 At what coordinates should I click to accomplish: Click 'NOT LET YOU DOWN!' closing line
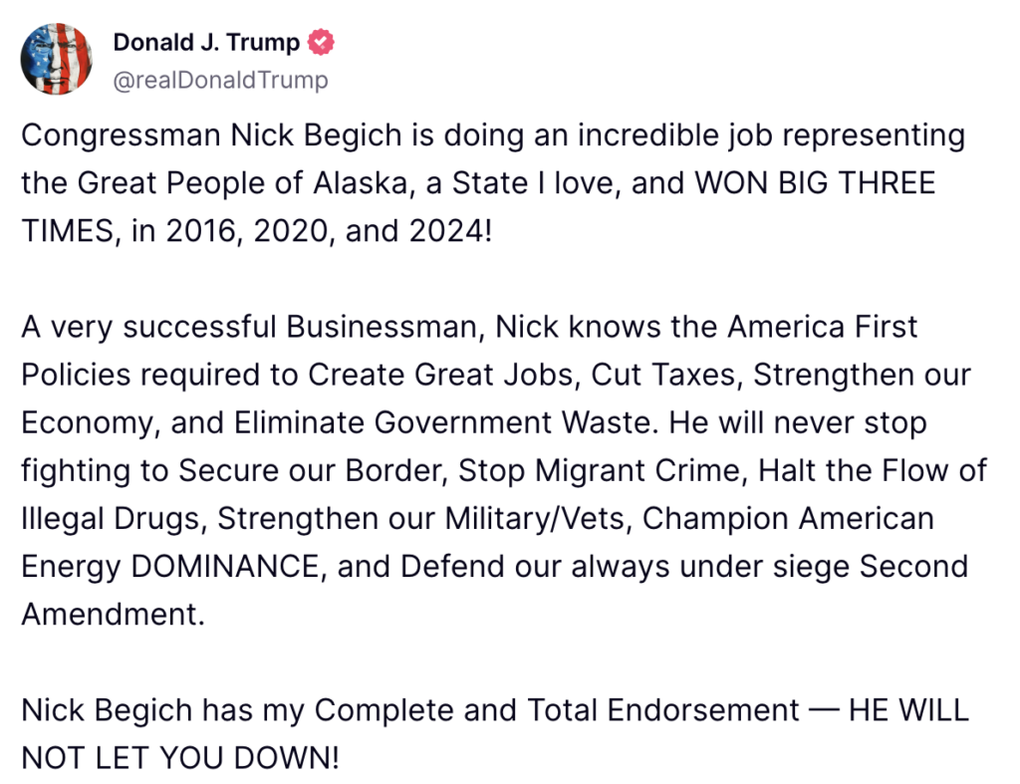click(179, 758)
